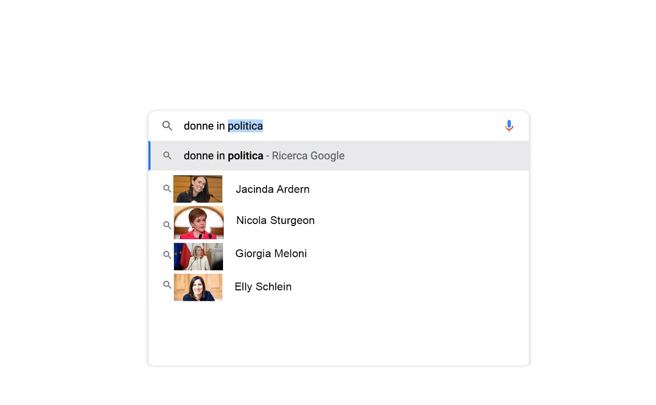Select 'donne in politica - Ricerca Google' suggestion
The width and height of the screenshot is (656, 405).
[x=339, y=156]
